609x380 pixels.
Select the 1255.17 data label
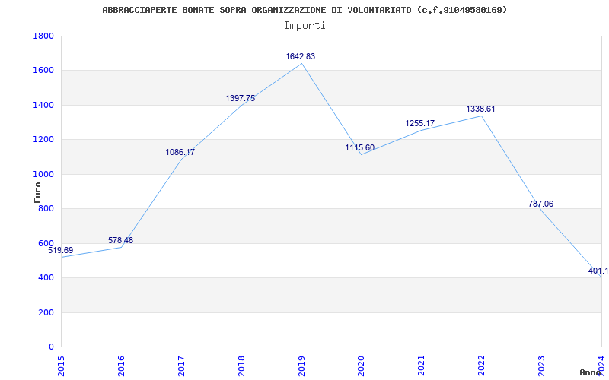pos(420,124)
